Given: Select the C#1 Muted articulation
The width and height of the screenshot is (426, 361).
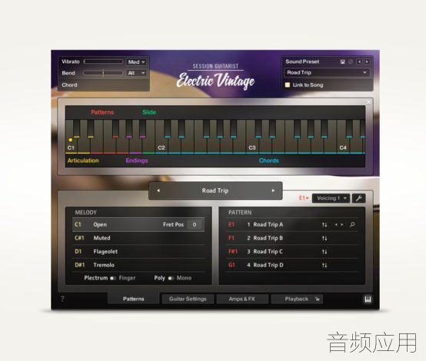Looking at the screenshot, I should tap(138, 238).
